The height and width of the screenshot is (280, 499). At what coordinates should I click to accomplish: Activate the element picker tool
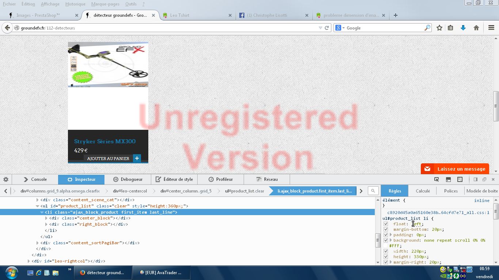(x=437, y=179)
